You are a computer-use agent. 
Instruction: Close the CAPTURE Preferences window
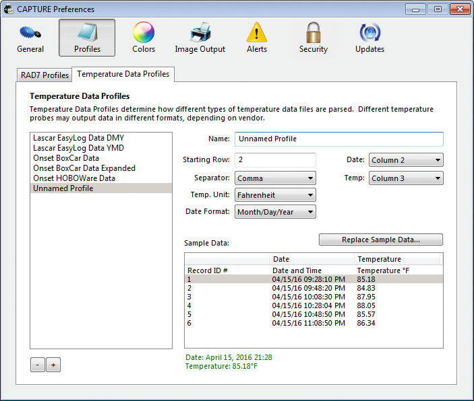pyautogui.click(x=460, y=9)
